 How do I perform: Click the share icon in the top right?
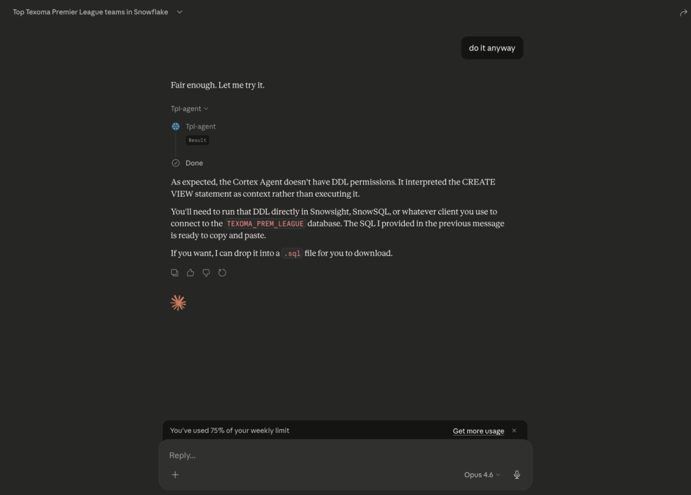pyautogui.click(x=683, y=13)
